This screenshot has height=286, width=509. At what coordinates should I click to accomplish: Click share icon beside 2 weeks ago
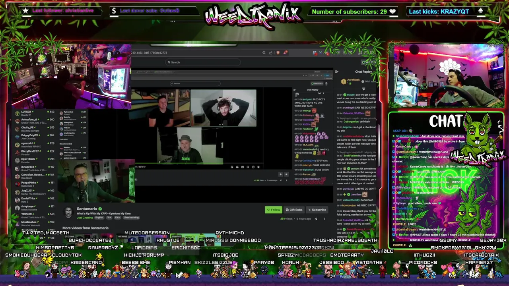tap(281, 180)
